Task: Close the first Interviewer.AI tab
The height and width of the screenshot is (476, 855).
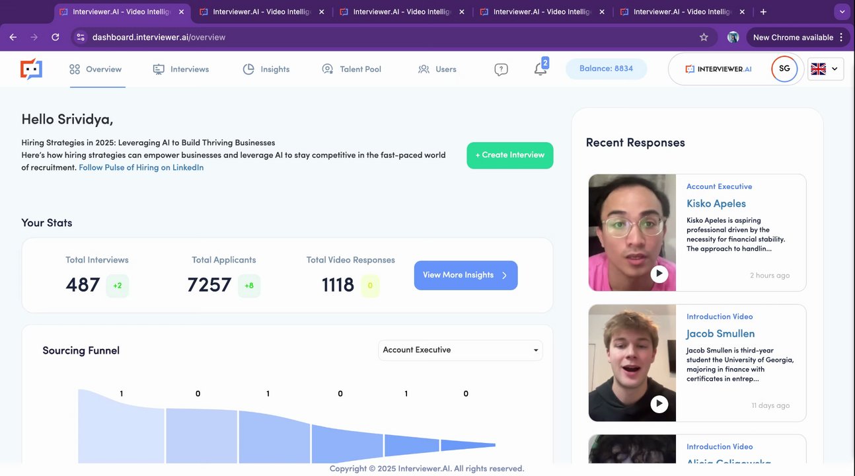Action: pos(180,12)
